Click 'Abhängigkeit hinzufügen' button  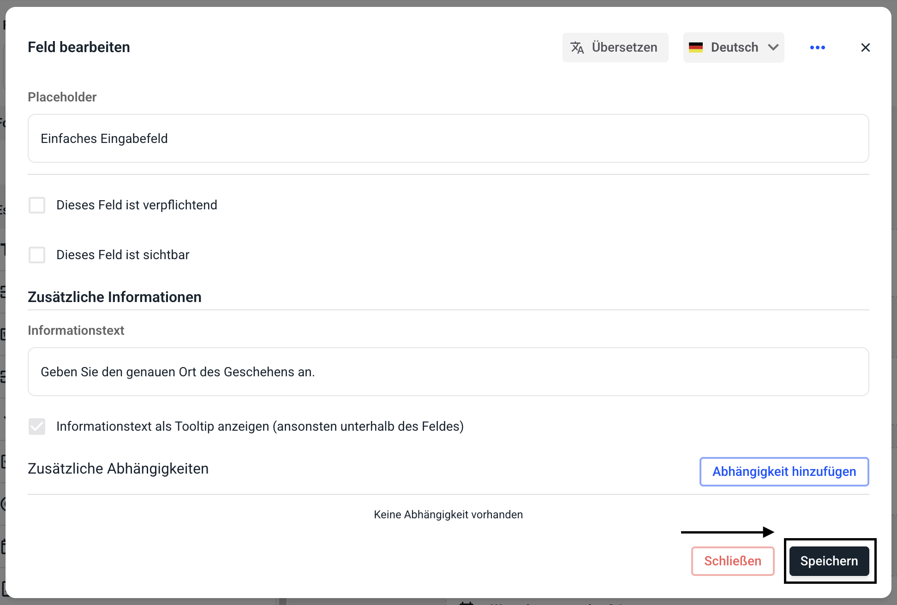tap(783, 471)
